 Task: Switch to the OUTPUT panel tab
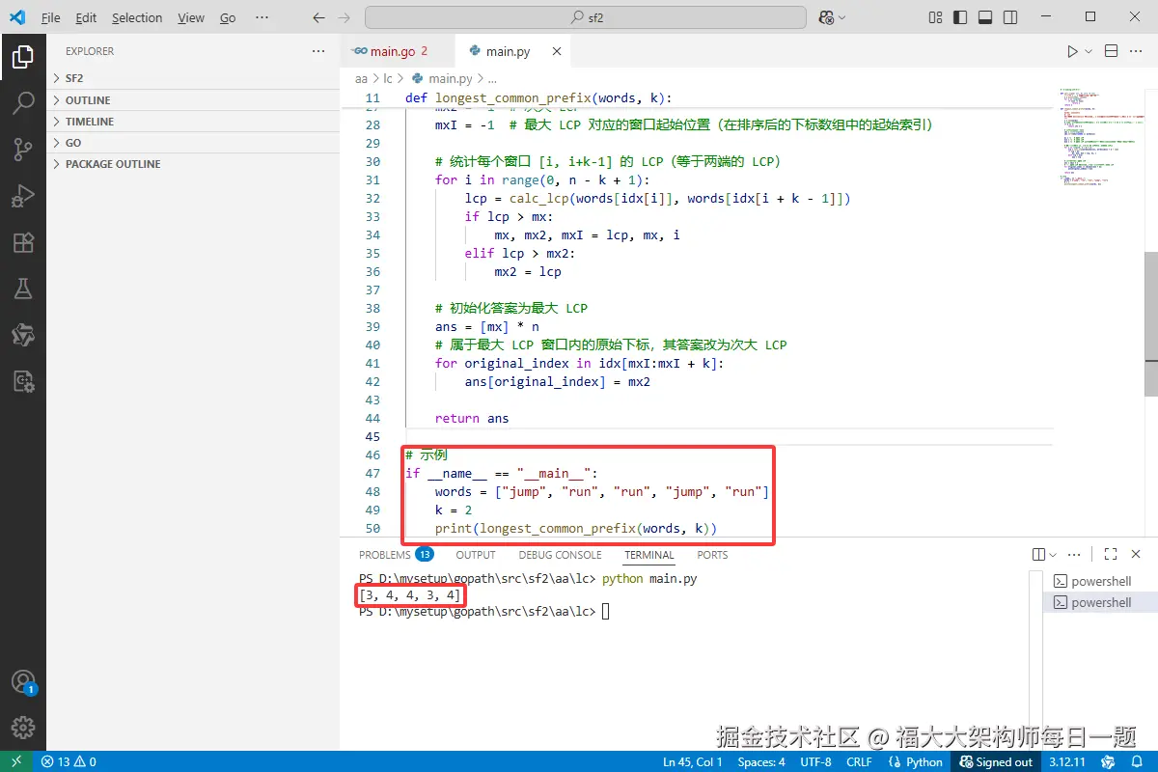476,555
